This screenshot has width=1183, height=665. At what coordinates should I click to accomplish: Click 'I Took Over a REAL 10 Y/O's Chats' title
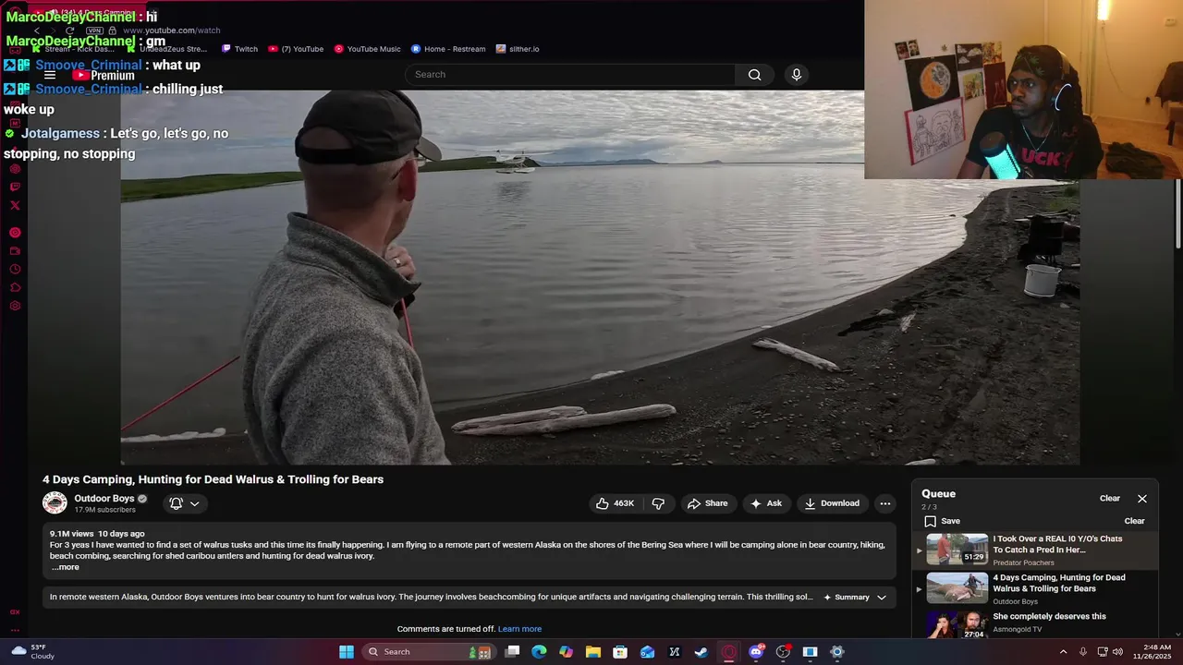(1057, 544)
